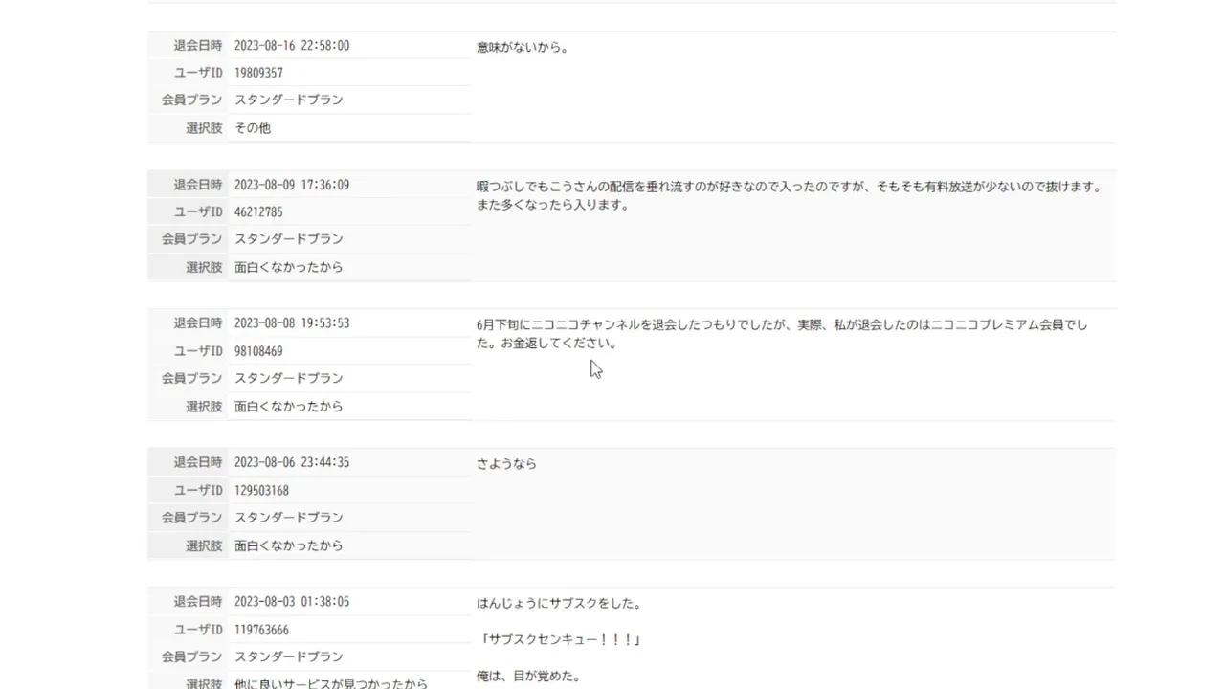Select withdrawal date 2023-08-03 01:38:05

[292, 602]
